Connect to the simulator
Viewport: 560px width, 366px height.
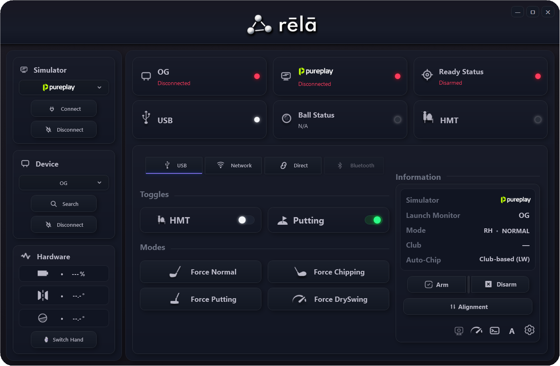[64, 109]
